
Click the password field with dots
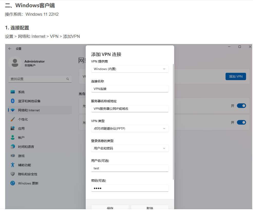(x=130, y=188)
